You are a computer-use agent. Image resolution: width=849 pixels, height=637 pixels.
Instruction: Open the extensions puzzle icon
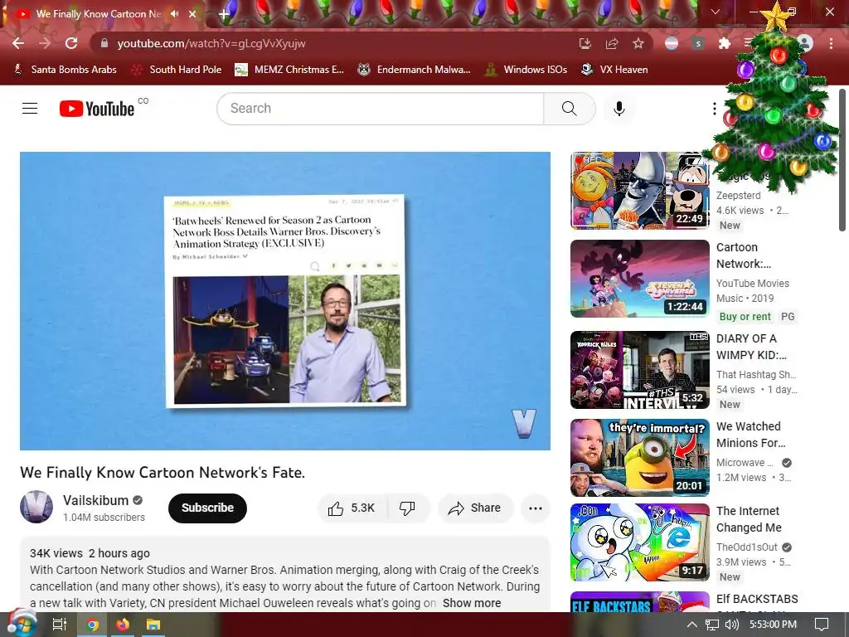tap(725, 43)
